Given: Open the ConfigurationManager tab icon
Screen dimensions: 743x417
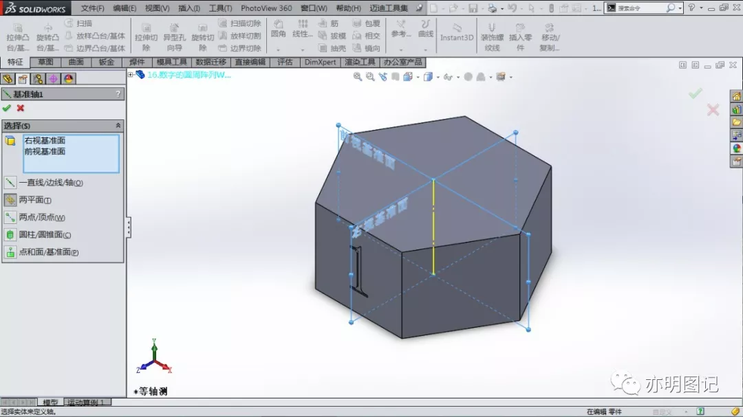Looking at the screenshot, I should pos(38,79).
